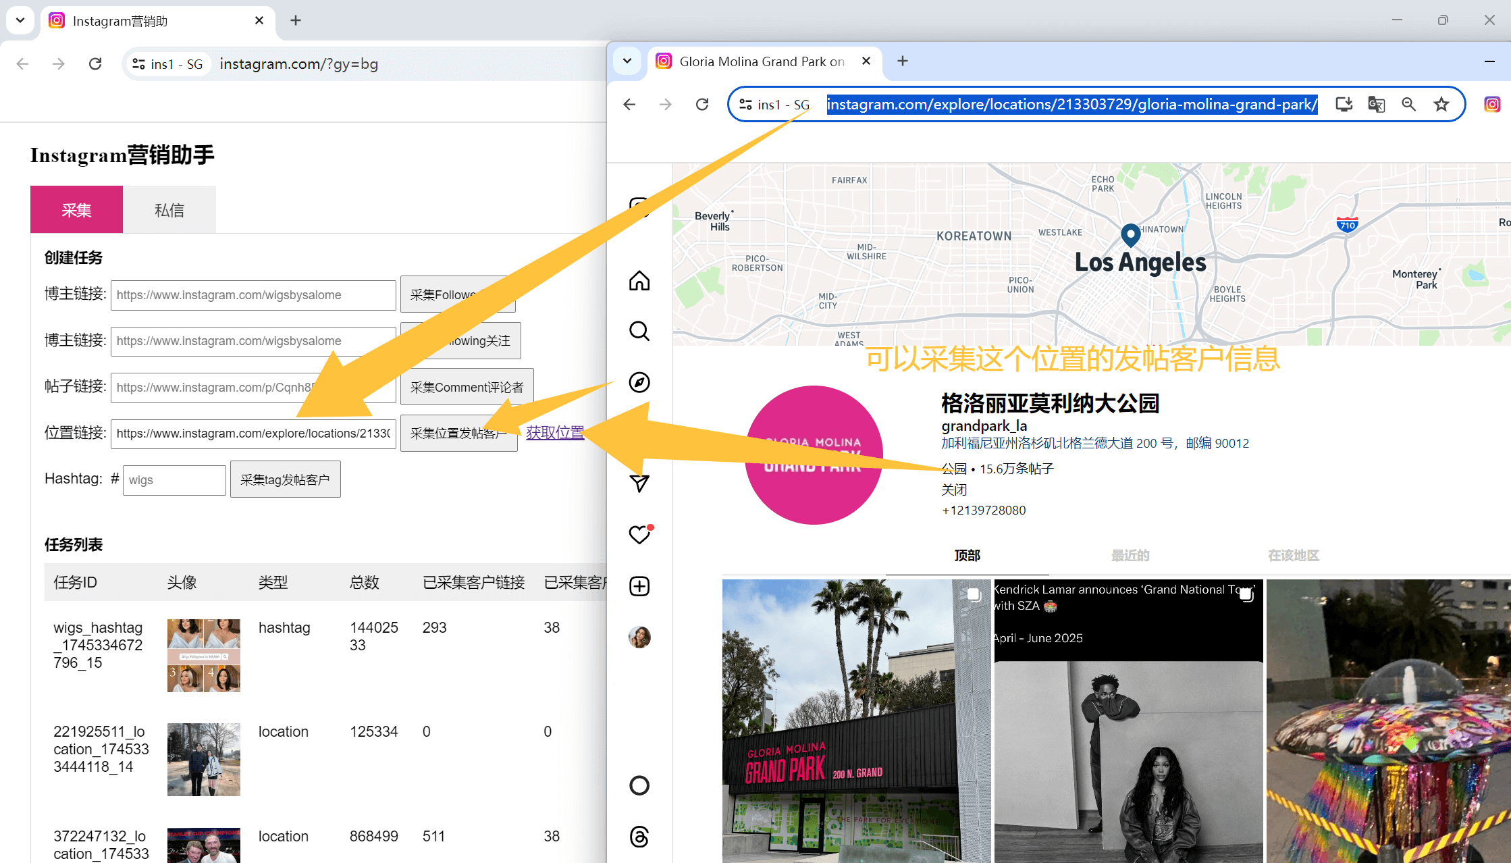Open new tab in the back window

296,21
